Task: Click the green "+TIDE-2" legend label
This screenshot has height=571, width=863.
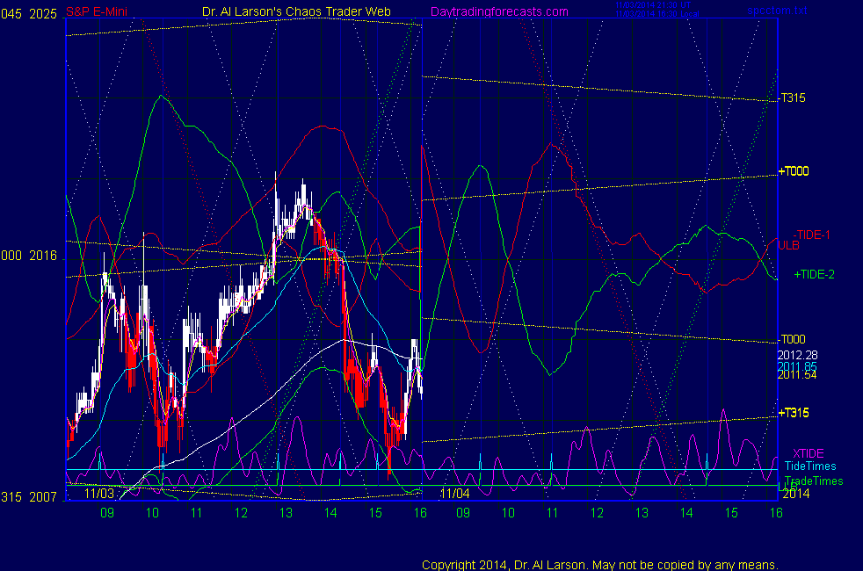Action: pyautogui.click(x=814, y=274)
